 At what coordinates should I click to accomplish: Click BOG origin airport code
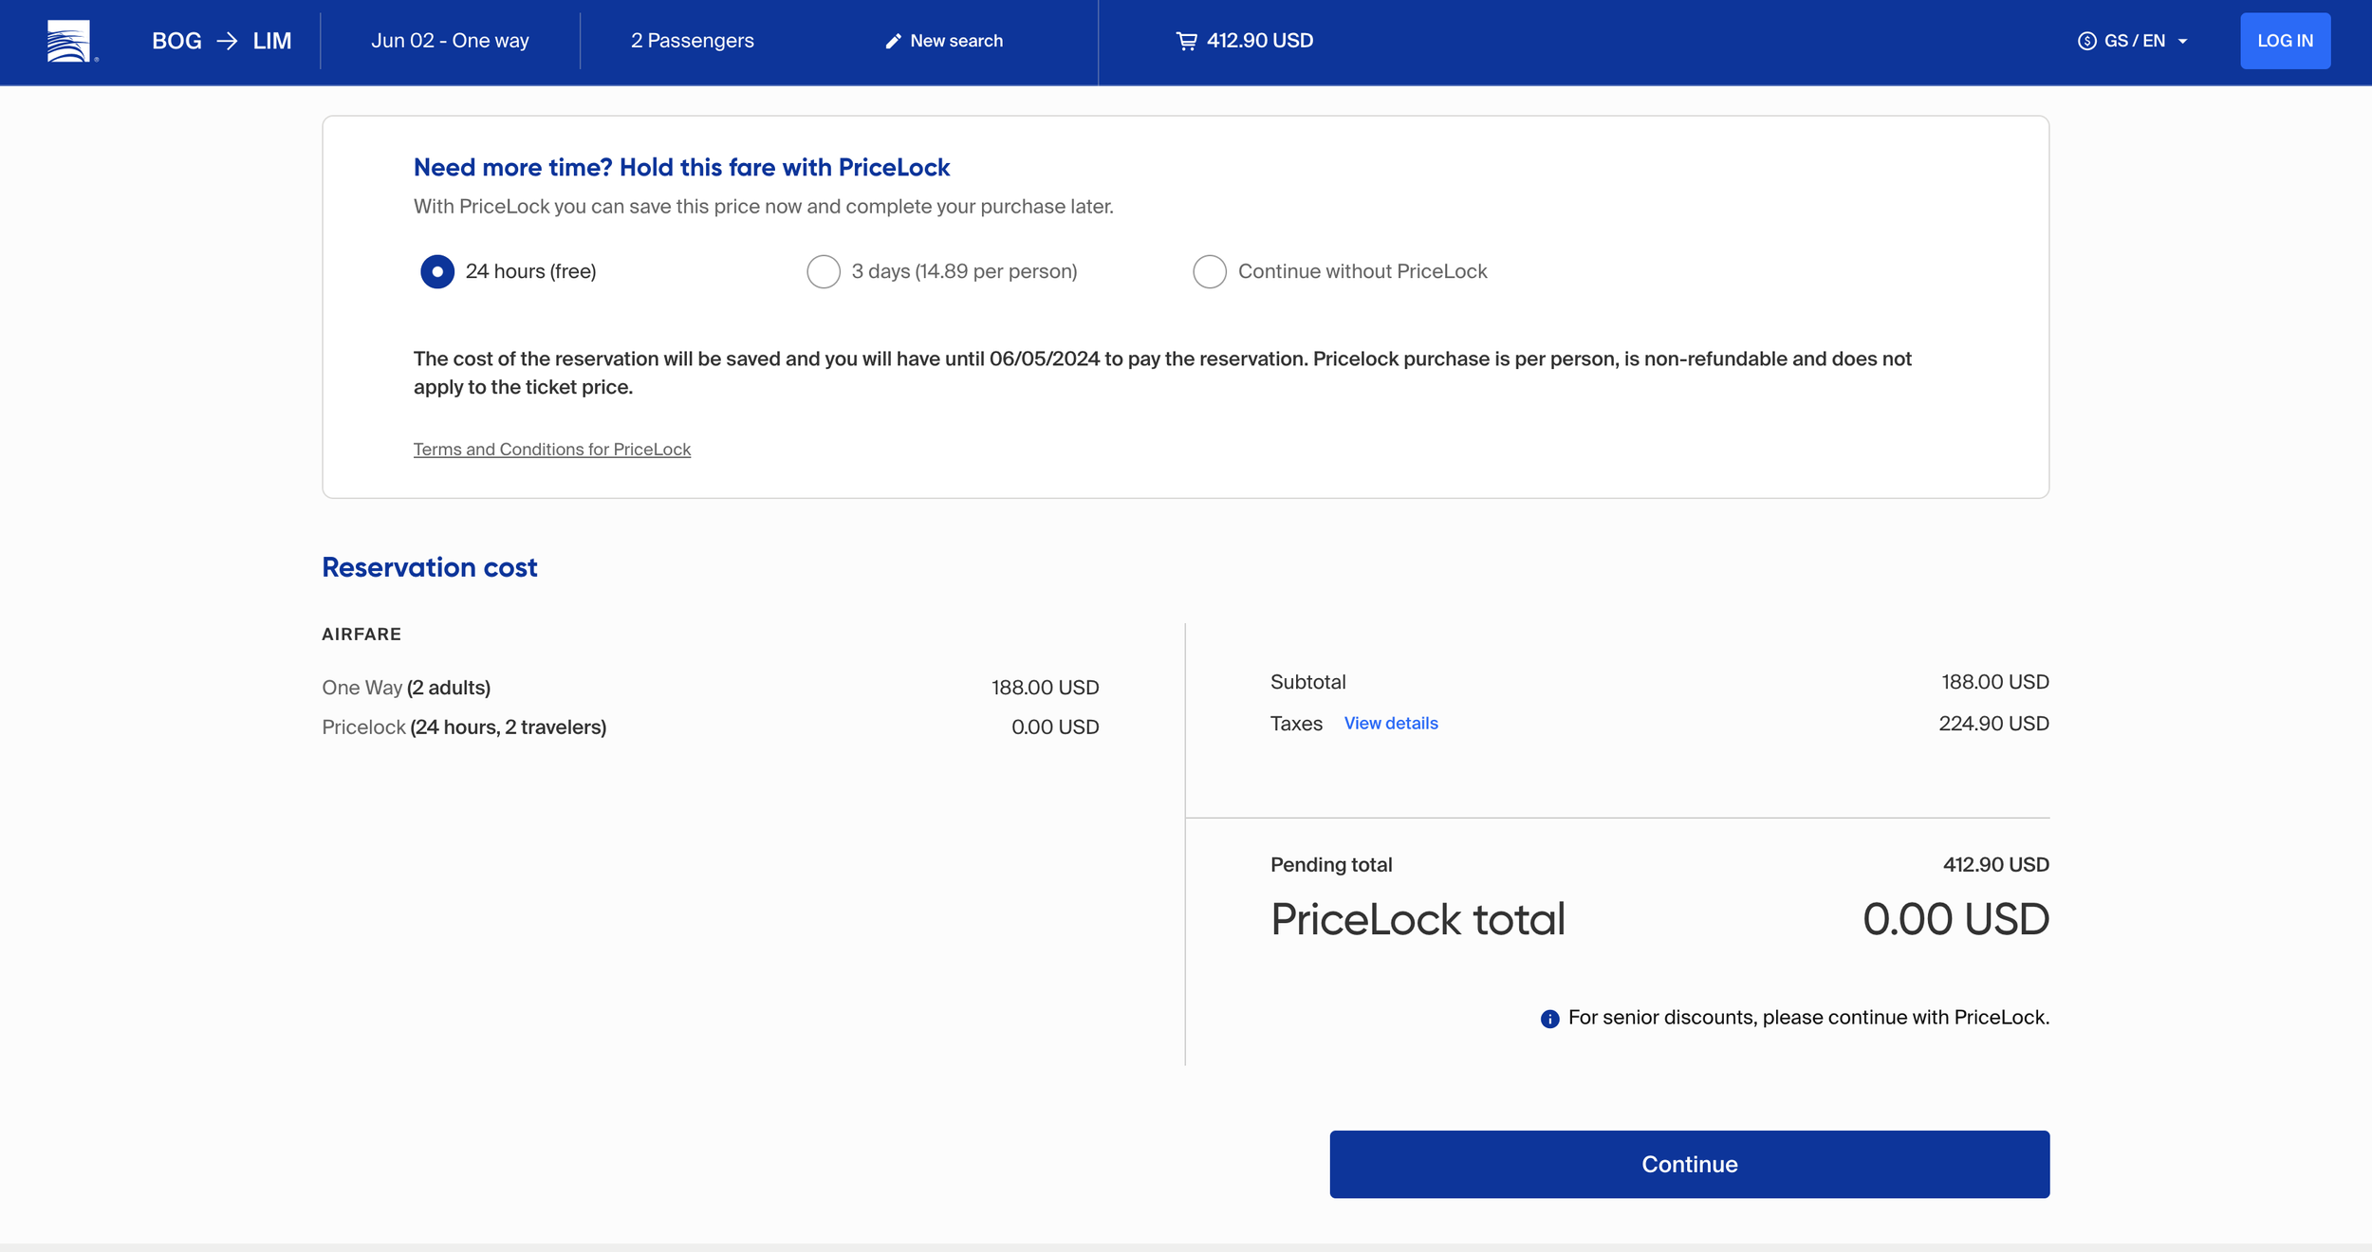coord(176,41)
